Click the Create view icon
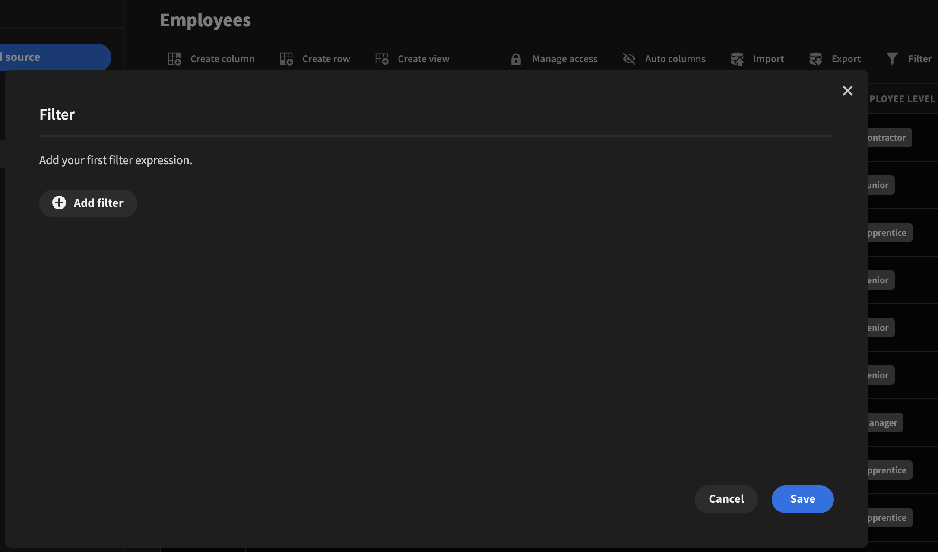938x552 pixels. click(382, 59)
